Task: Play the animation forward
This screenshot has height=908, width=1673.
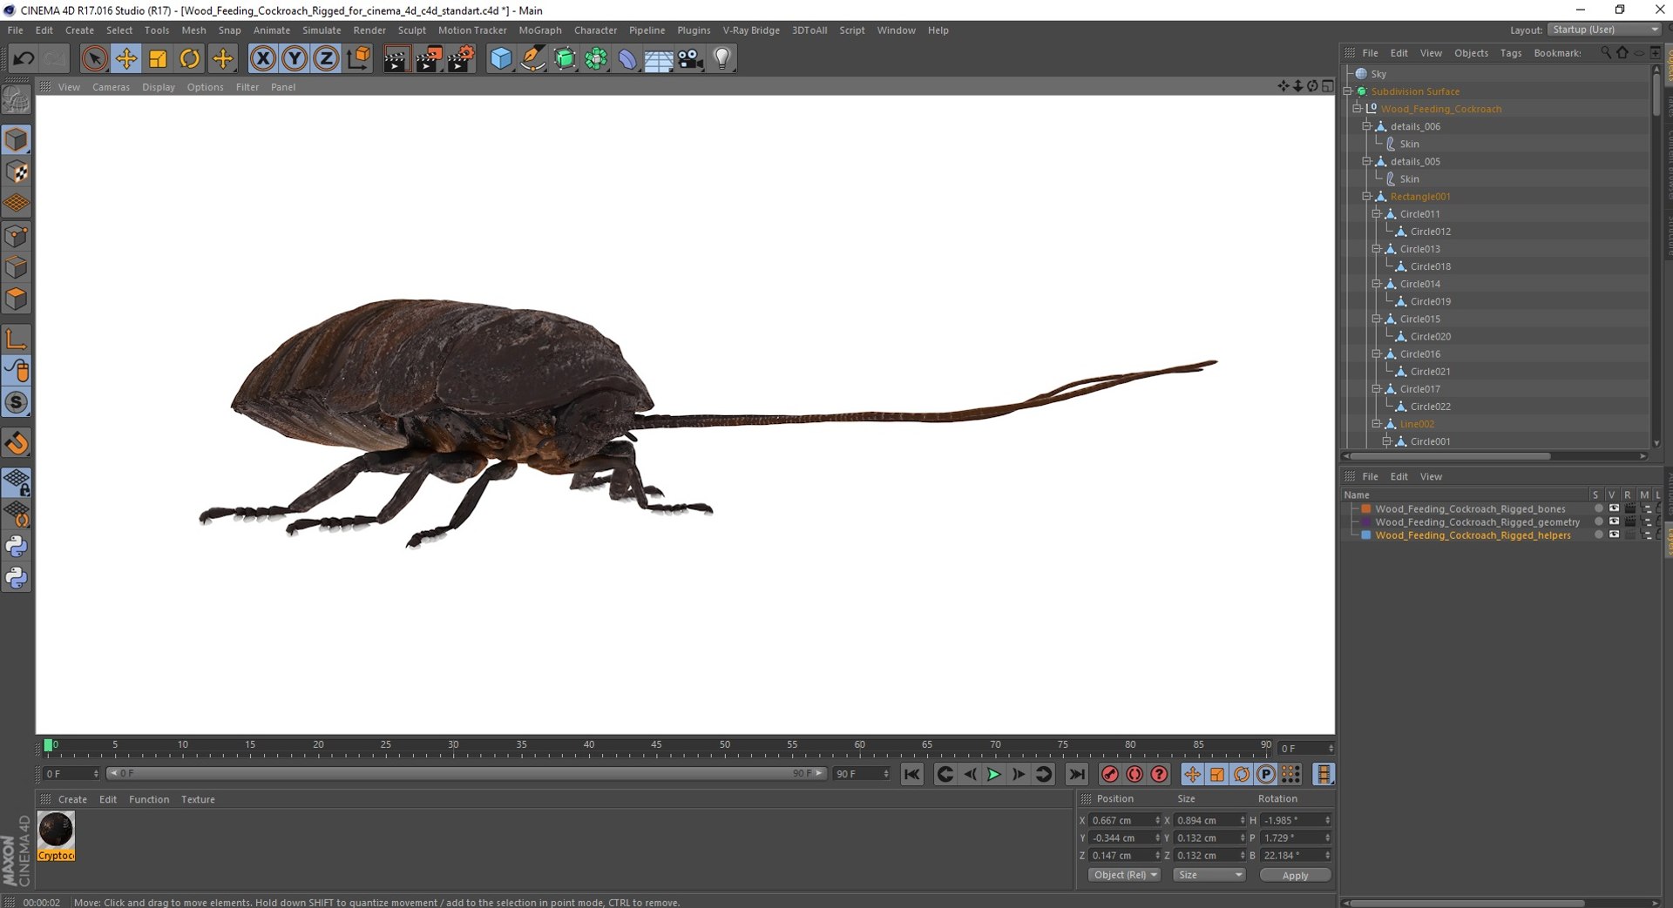Action: pyautogui.click(x=993, y=774)
